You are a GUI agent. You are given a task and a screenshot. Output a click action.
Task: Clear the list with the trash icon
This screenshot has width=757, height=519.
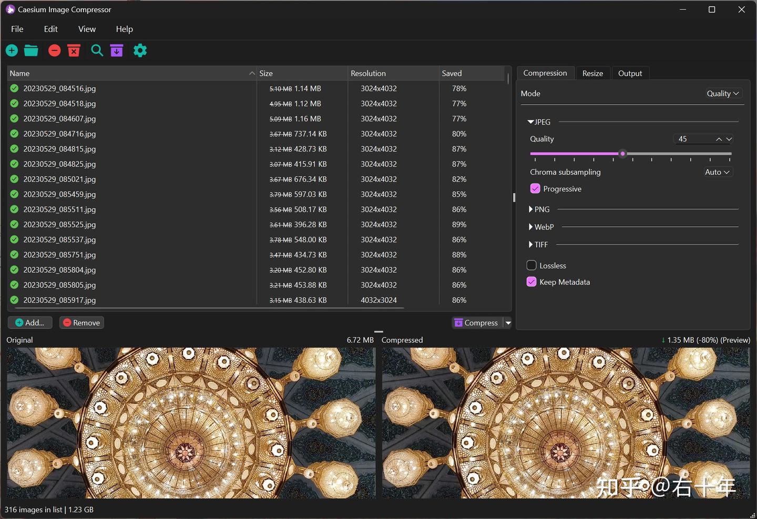click(x=74, y=50)
